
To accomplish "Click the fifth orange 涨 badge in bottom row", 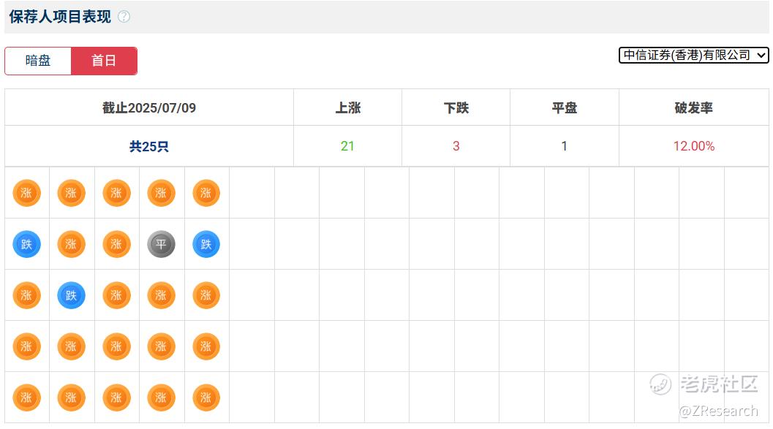I will [206, 398].
